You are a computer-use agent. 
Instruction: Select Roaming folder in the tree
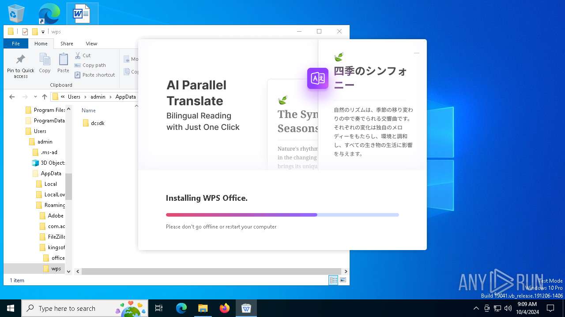tap(50, 205)
